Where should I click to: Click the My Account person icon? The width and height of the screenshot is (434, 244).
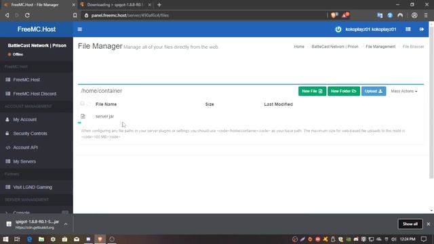7,119
